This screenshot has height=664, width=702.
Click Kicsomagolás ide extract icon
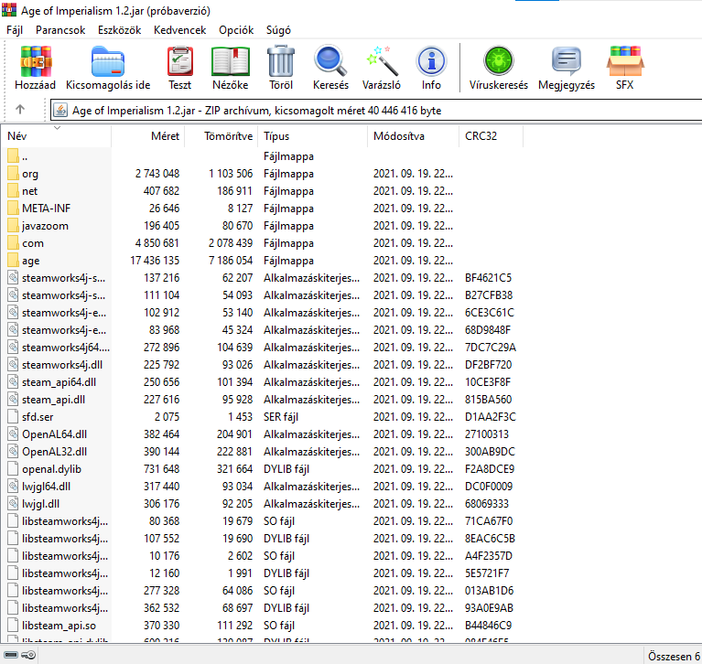(x=107, y=62)
